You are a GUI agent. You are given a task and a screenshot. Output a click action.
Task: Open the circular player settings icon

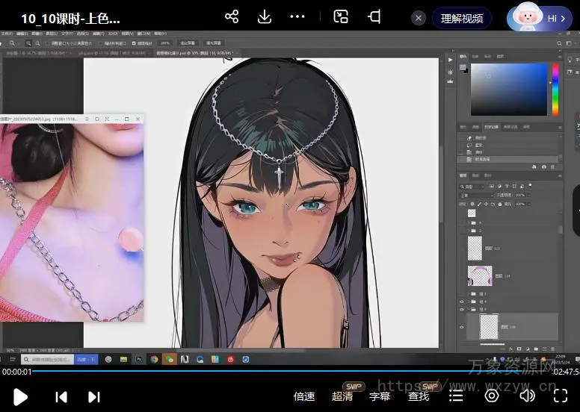(492, 396)
